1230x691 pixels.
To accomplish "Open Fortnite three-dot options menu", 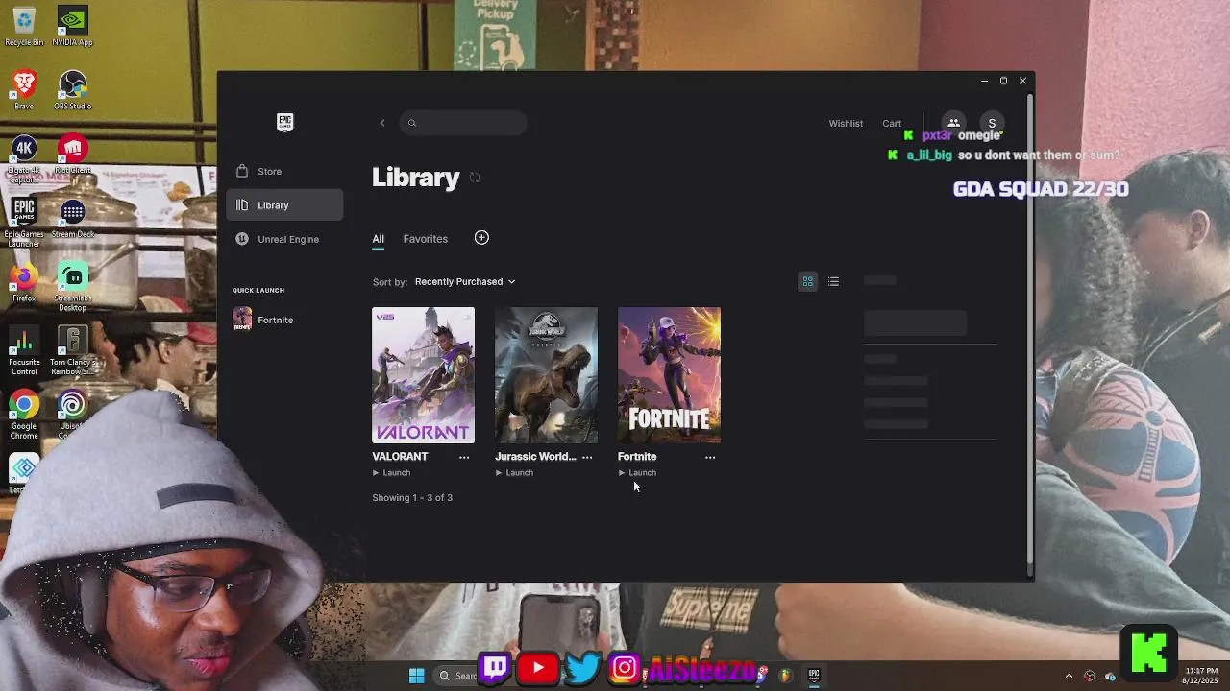I will [710, 457].
